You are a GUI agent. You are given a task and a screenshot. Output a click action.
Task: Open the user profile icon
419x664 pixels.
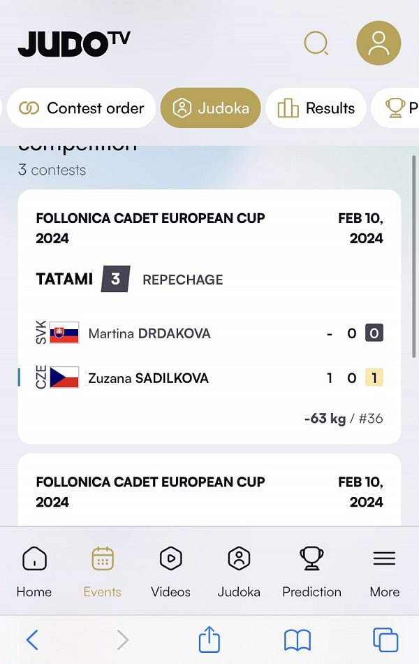point(378,43)
